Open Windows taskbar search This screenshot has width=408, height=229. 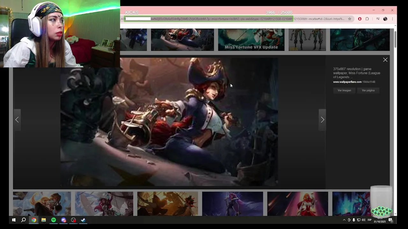[24, 220]
